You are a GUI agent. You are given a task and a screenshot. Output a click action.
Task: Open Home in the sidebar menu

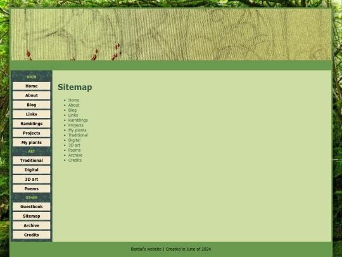tap(32, 86)
